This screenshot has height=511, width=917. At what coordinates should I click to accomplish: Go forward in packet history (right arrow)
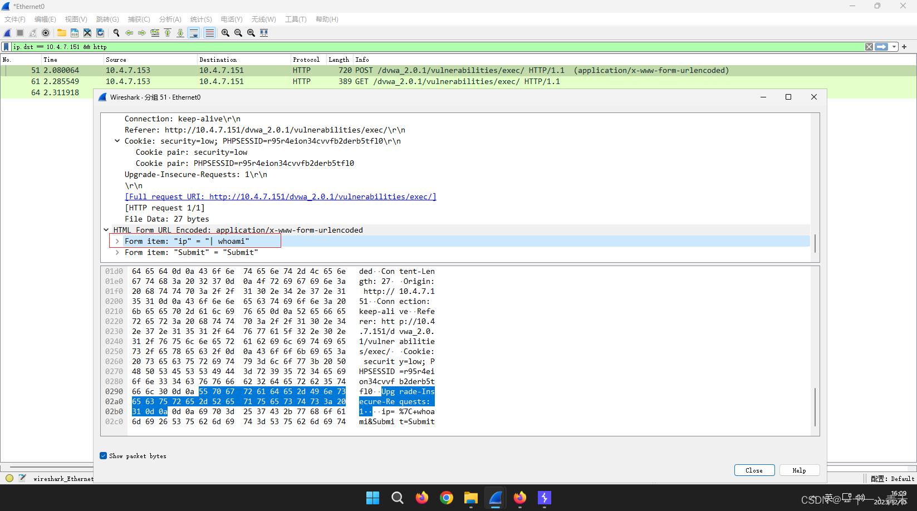pyautogui.click(x=142, y=33)
